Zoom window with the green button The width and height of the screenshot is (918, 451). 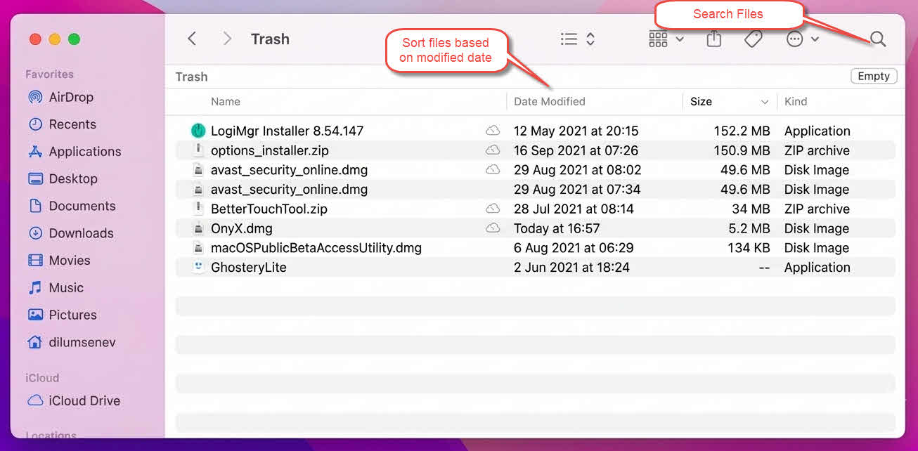(x=74, y=39)
